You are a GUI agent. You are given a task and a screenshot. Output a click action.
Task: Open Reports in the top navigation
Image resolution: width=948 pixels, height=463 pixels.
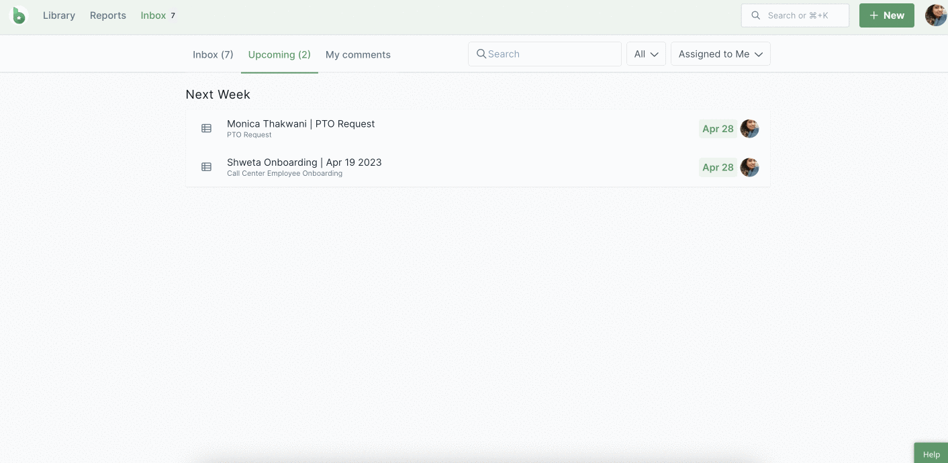pos(108,15)
